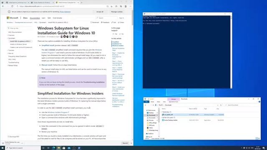Open Microsoft Edge on taskbar
Screen dimensions: 267x150
point(54,148)
